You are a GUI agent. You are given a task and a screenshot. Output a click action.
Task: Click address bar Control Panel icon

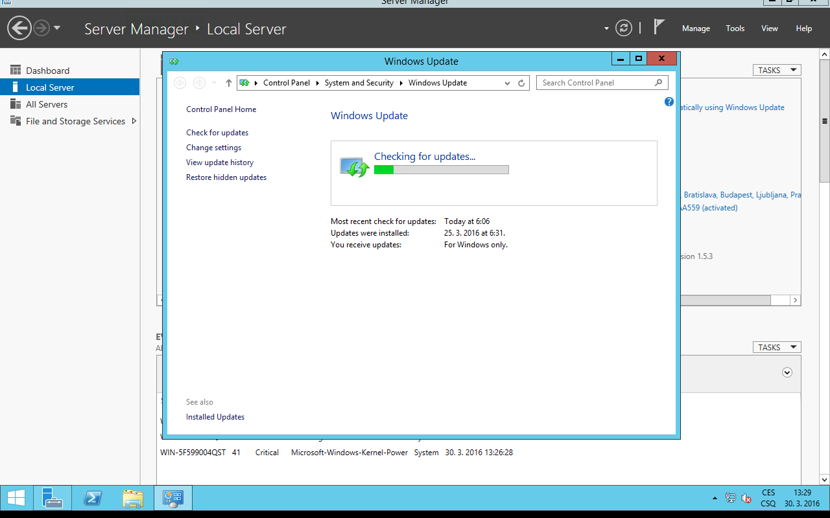click(244, 83)
